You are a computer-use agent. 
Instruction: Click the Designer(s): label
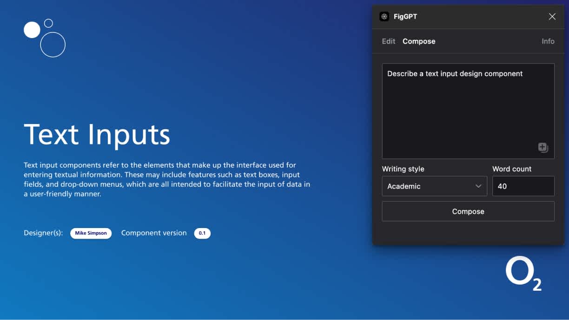43,233
